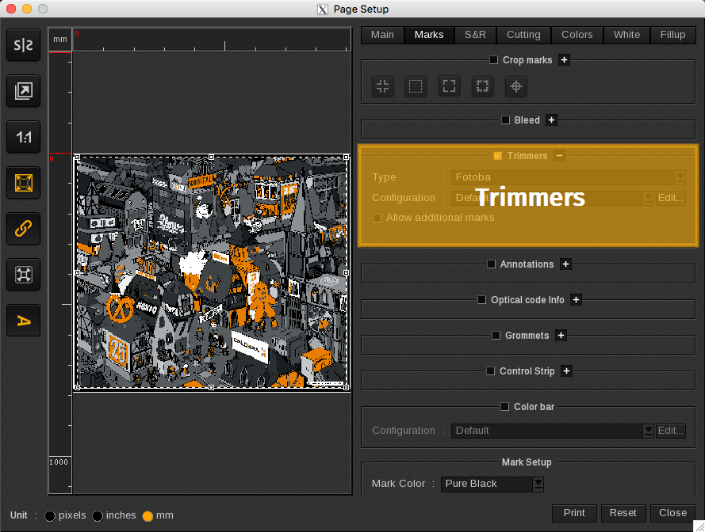Screen dimensions: 705x532
Task: Open the Colors tab
Action: [x=577, y=35]
